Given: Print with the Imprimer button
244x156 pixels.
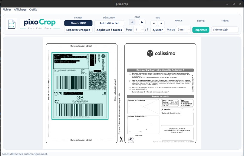Looking at the screenshot, I should click(201, 30).
